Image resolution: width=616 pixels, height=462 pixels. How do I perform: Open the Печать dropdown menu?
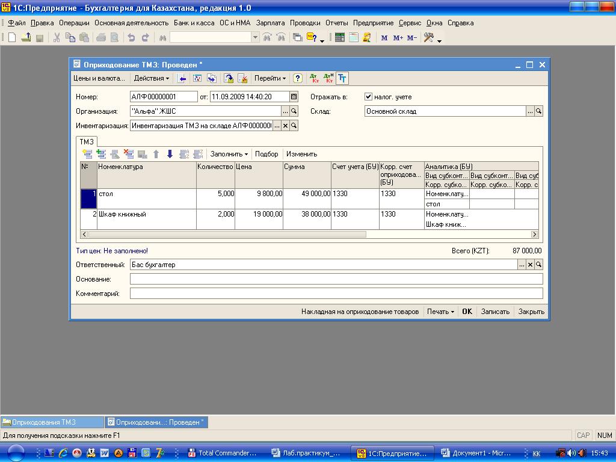(x=440, y=312)
